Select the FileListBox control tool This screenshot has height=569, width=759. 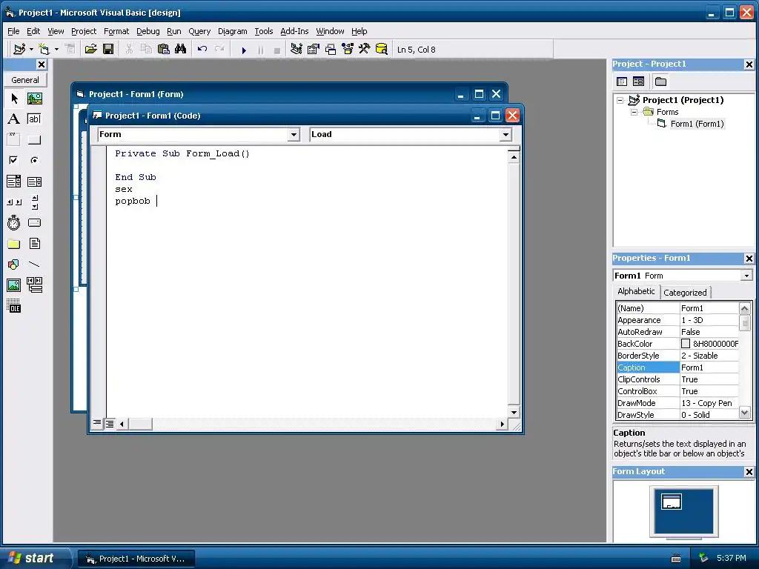(x=34, y=244)
